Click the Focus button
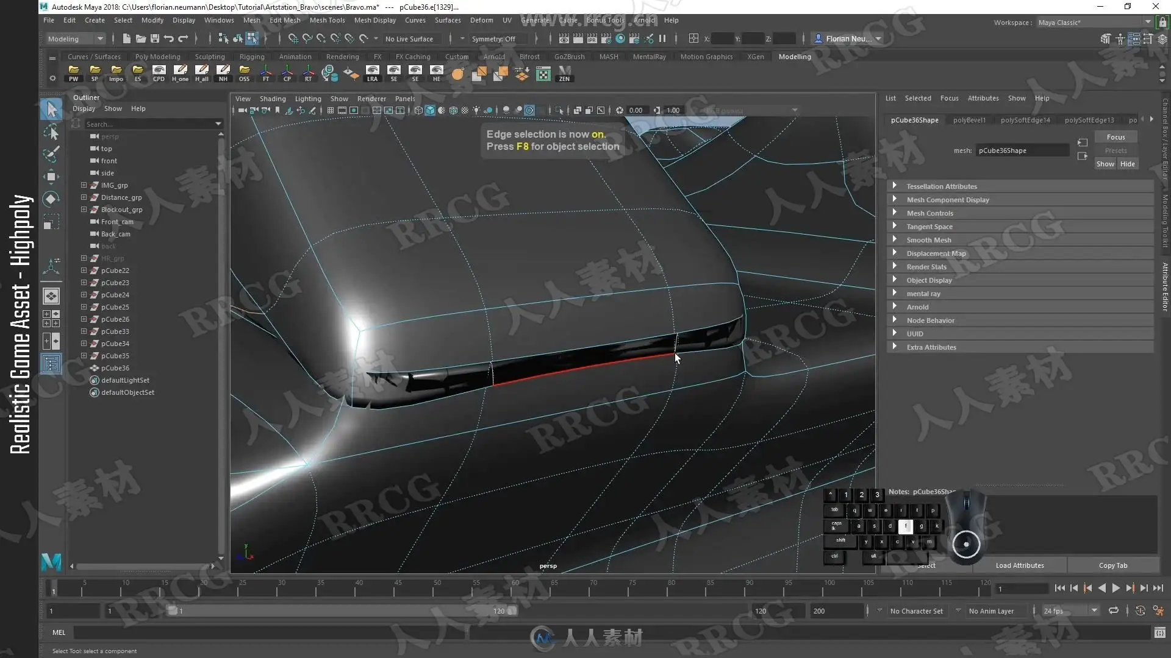The image size is (1171, 658). click(x=1115, y=137)
